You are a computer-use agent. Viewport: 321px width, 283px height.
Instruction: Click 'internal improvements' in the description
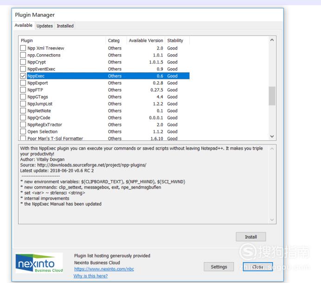[47, 198]
